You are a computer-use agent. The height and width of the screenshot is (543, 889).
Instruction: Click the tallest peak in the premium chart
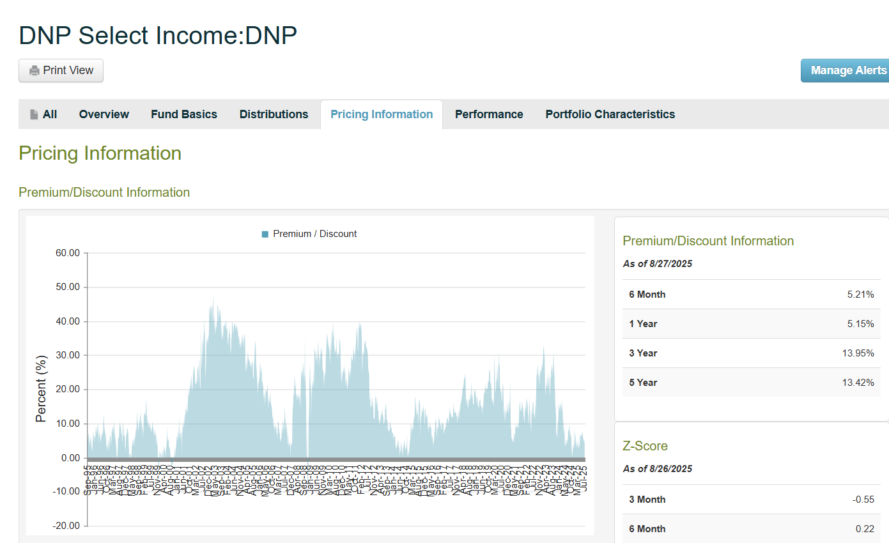point(214,299)
